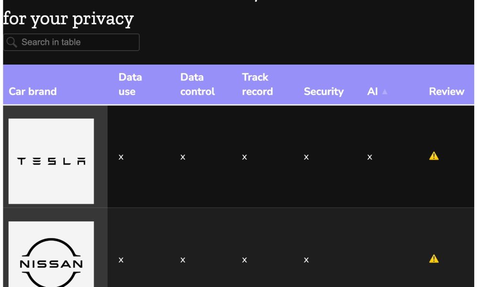Screen dimensions: 478x287
Task: Sort by the Car brand column header
Action: pos(33,91)
